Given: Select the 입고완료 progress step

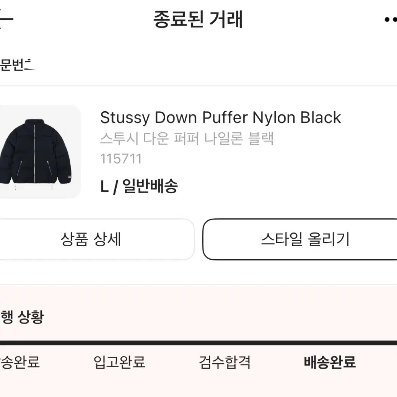Looking at the screenshot, I should click(x=119, y=362).
